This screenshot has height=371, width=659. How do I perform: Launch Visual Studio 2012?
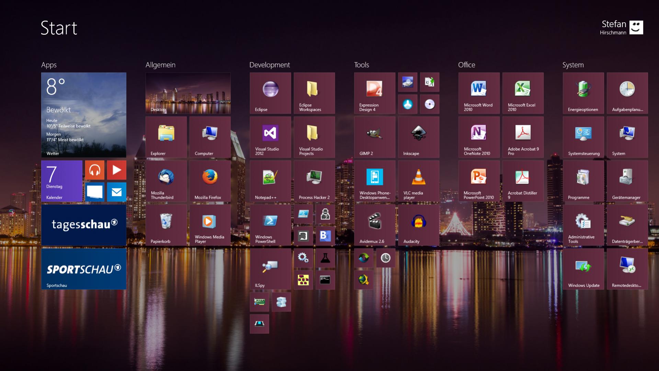coord(270,137)
